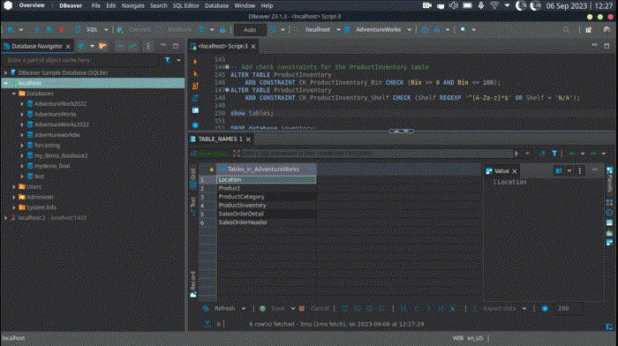
Task: Click the Execute script icon in editor gutter
Action: pos(195,86)
